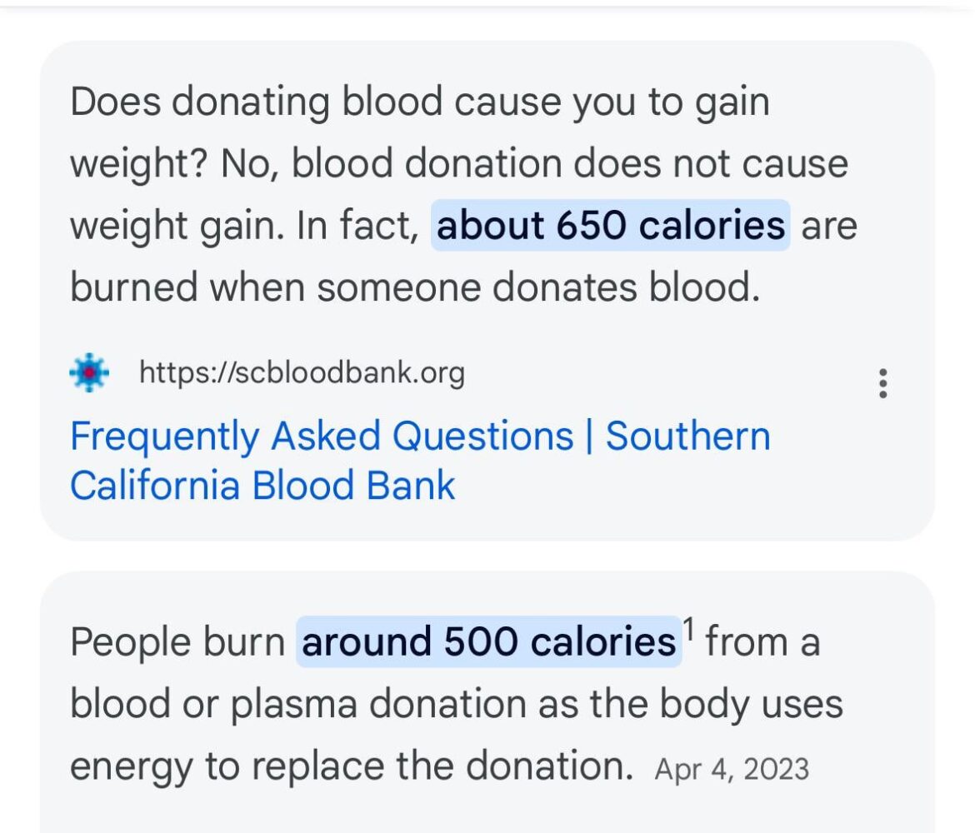Select the vertical ellipsis icon beside the URL
Image resolution: width=975 pixels, height=833 pixels.
[x=883, y=382]
